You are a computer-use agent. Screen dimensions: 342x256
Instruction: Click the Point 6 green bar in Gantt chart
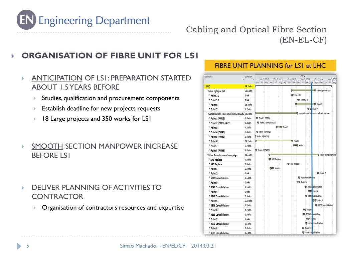274,141
